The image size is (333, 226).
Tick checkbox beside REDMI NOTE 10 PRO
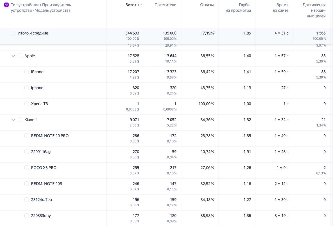[27, 136]
